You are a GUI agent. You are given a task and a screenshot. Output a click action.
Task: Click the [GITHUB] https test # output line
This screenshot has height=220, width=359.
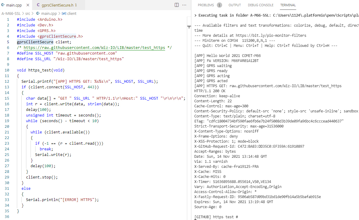tap(216, 217)
